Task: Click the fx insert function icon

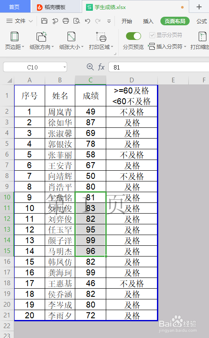Action: (x=101, y=67)
